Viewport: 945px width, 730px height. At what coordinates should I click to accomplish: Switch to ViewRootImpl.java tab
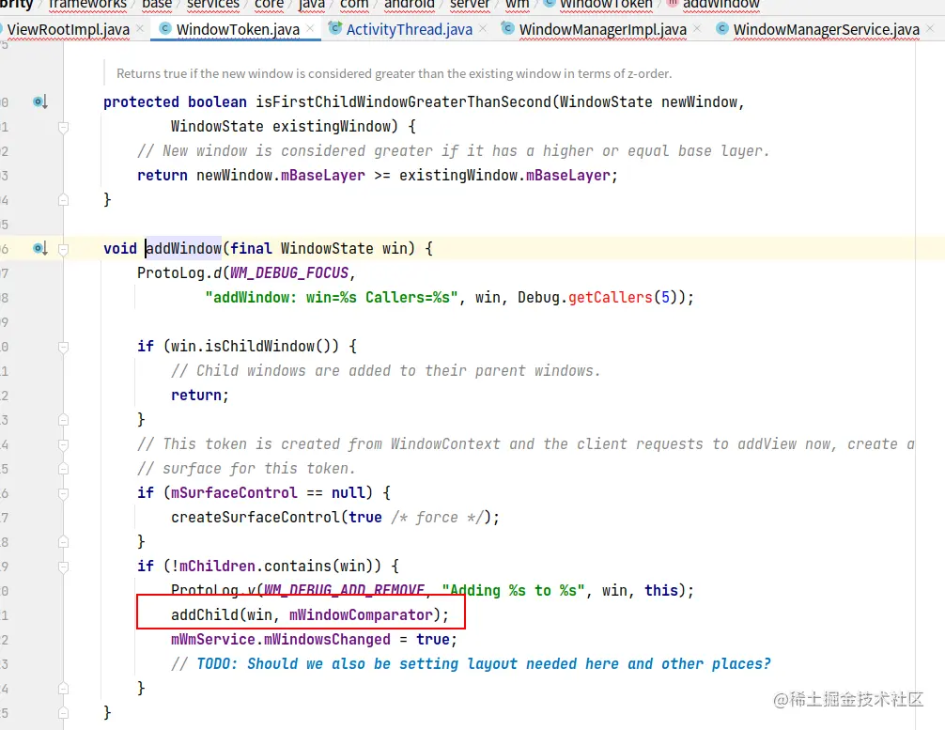[x=68, y=29]
